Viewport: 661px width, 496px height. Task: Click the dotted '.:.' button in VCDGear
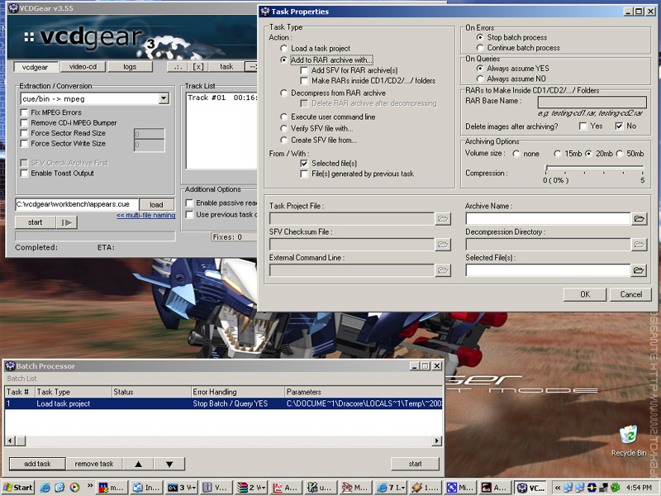click(178, 67)
